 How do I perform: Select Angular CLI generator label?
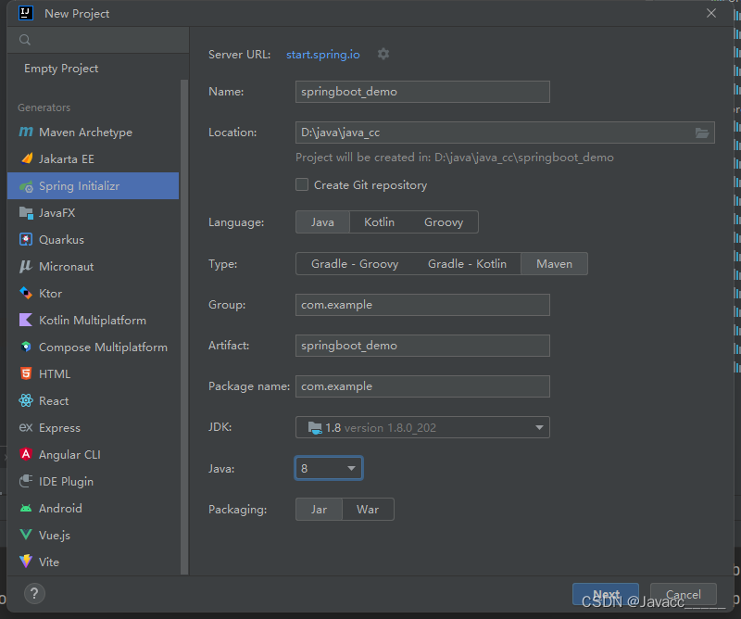(x=70, y=455)
